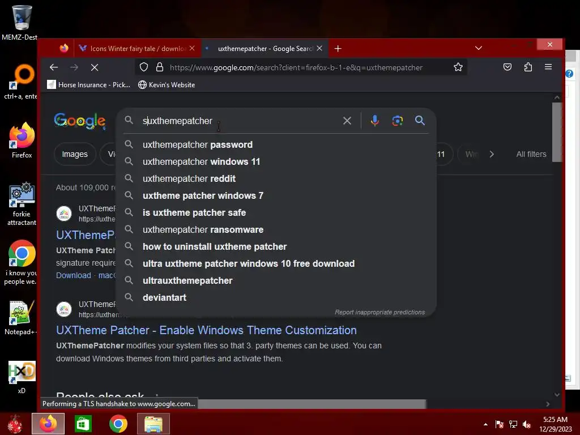Click the Firefox View icon in tab bar
Viewport: 580px width, 435px height.
[x=63, y=48]
